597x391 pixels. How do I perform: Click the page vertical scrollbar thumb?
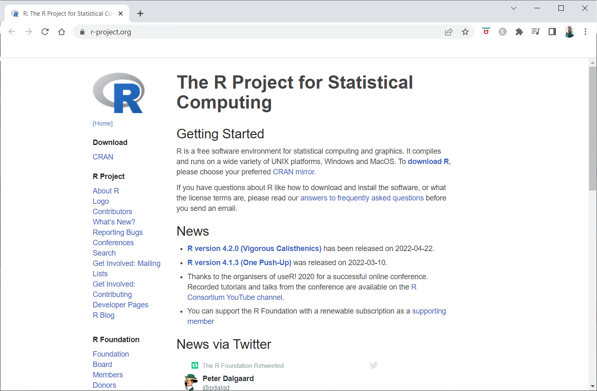click(x=592, y=128)
